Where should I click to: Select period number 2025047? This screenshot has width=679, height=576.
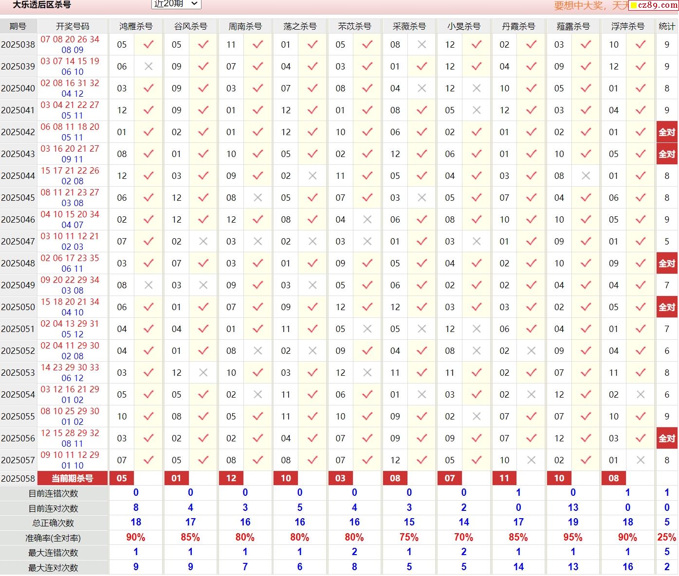pyautogui.click(x=18, y=242)
